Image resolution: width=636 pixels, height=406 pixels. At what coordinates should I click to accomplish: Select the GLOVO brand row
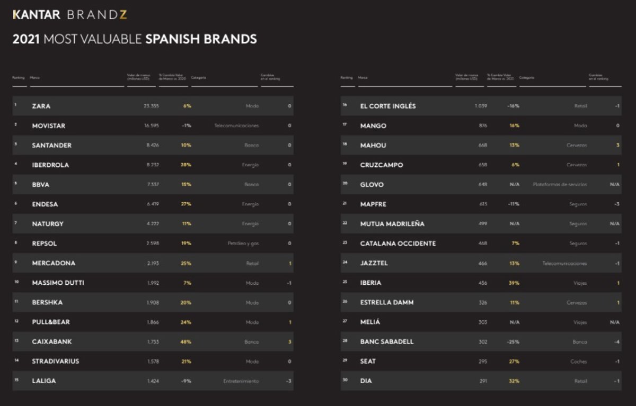pyautogui.click(x=481, y=185)
